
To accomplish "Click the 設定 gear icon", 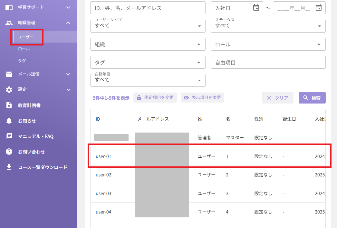I will 9,90.
